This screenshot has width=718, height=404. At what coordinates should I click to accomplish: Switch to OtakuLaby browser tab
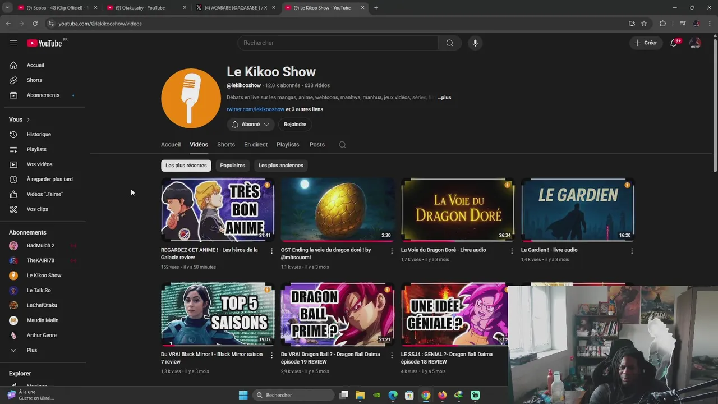147,8
